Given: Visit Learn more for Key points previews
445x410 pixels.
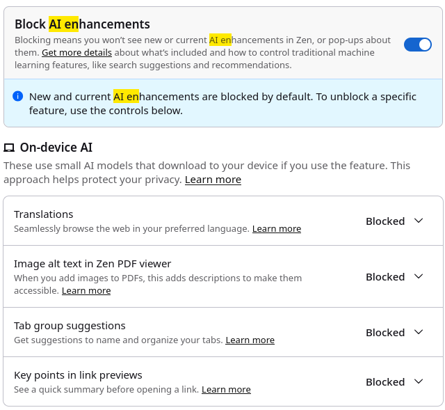Looking at the screenshot, I should [226, 390].
